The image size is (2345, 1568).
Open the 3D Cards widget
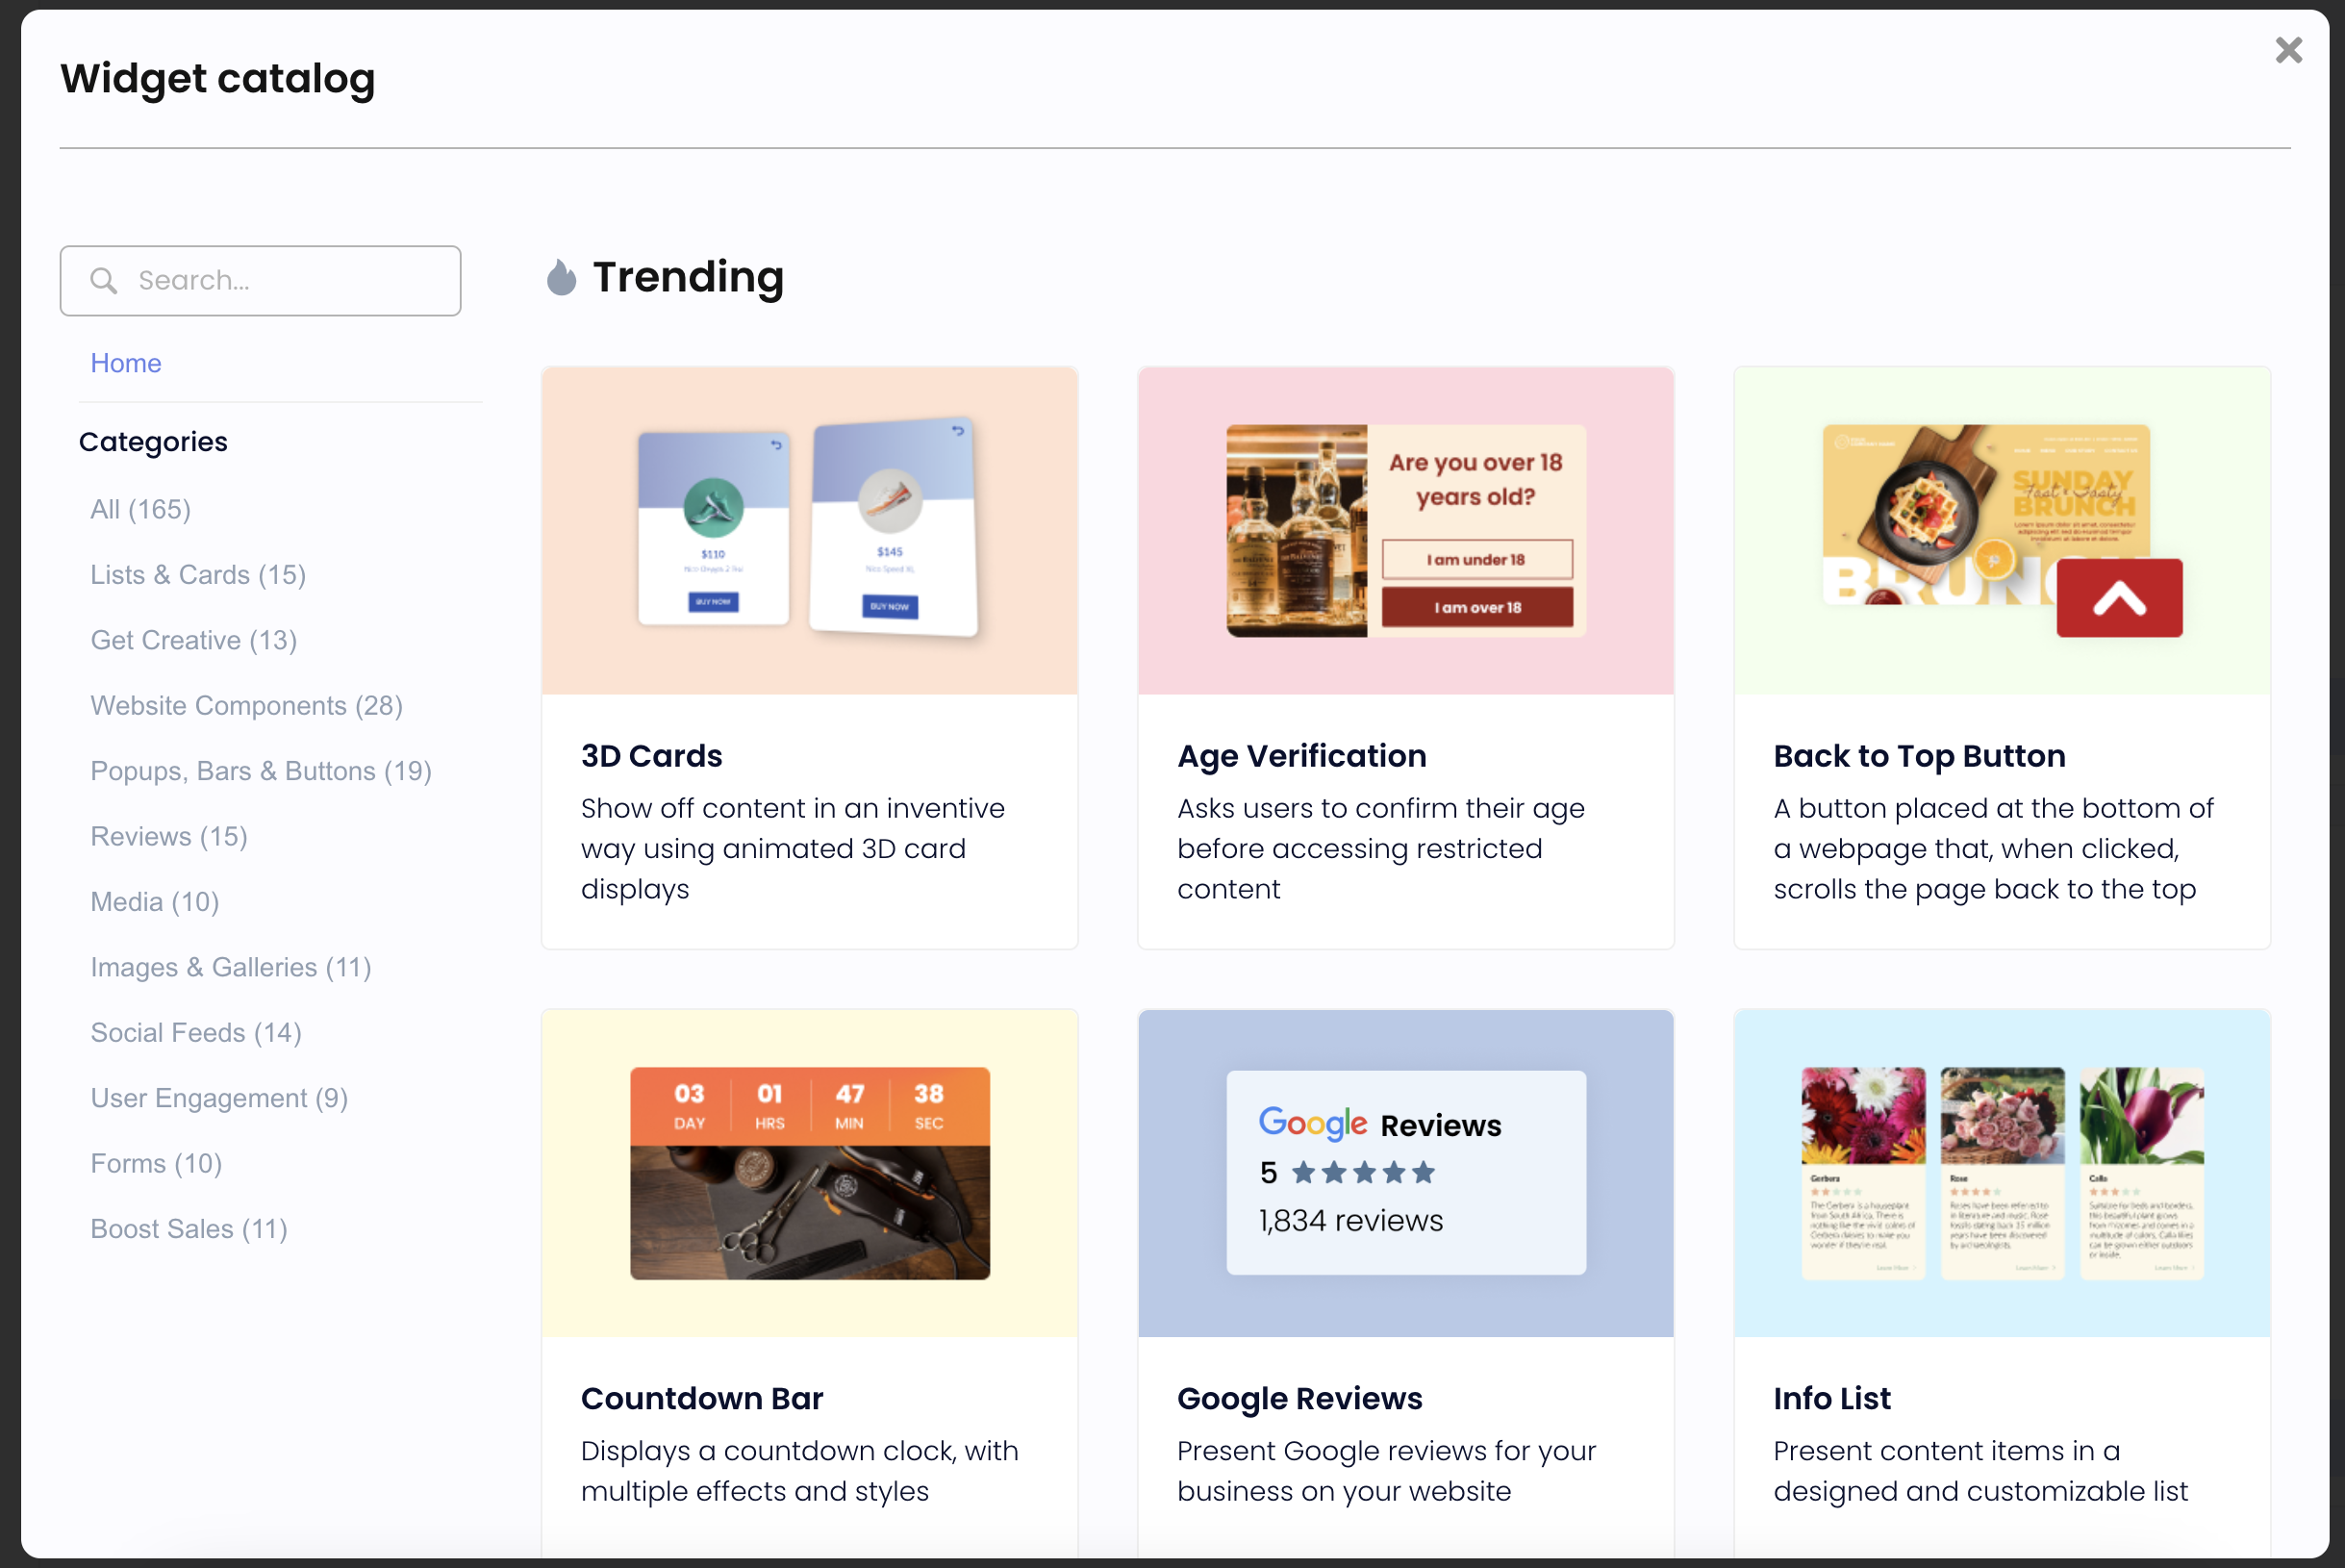click(809, 656)
